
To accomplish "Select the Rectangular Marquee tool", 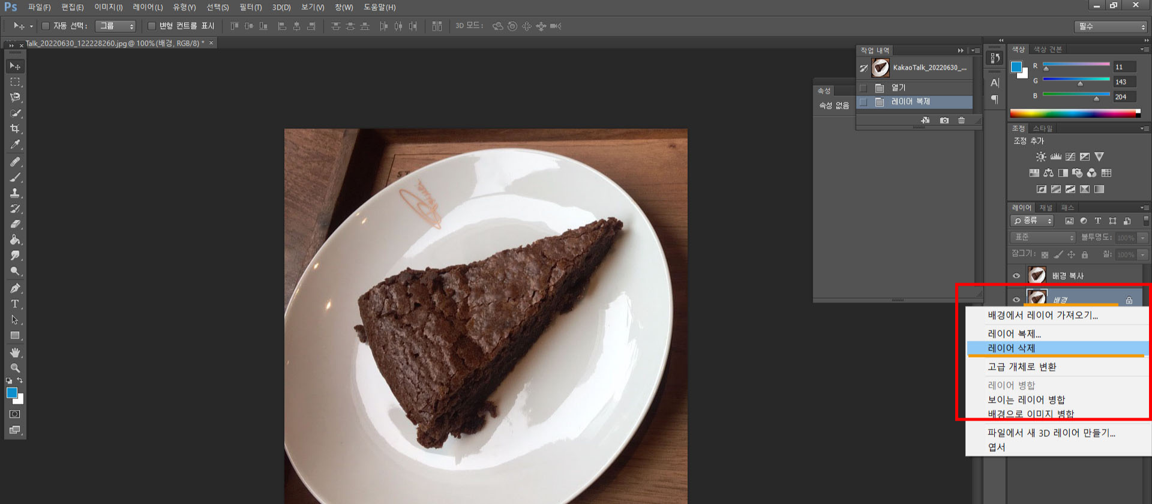I will pos(15,82).
